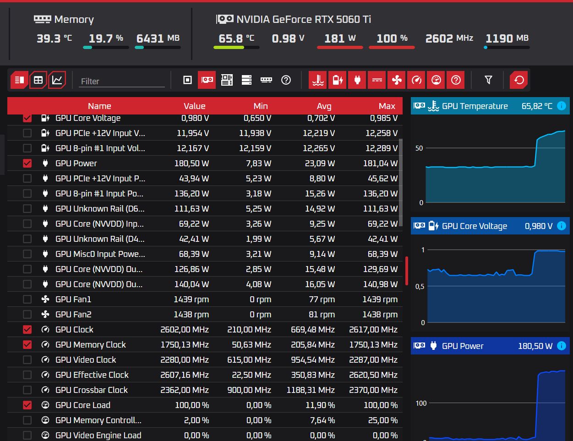The width and height of the screenshot is (573, 441).
Task: Toggle the power plug sensor filter
Action: (x=357, y=80)
